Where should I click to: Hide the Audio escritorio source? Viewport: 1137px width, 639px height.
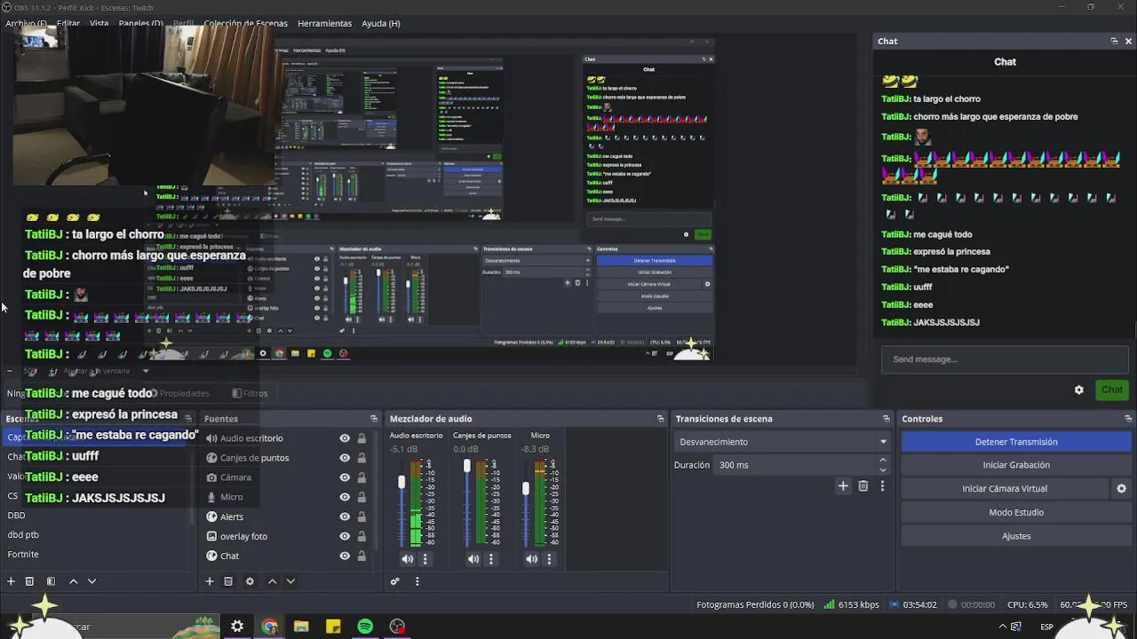click(x=345, y=438)
